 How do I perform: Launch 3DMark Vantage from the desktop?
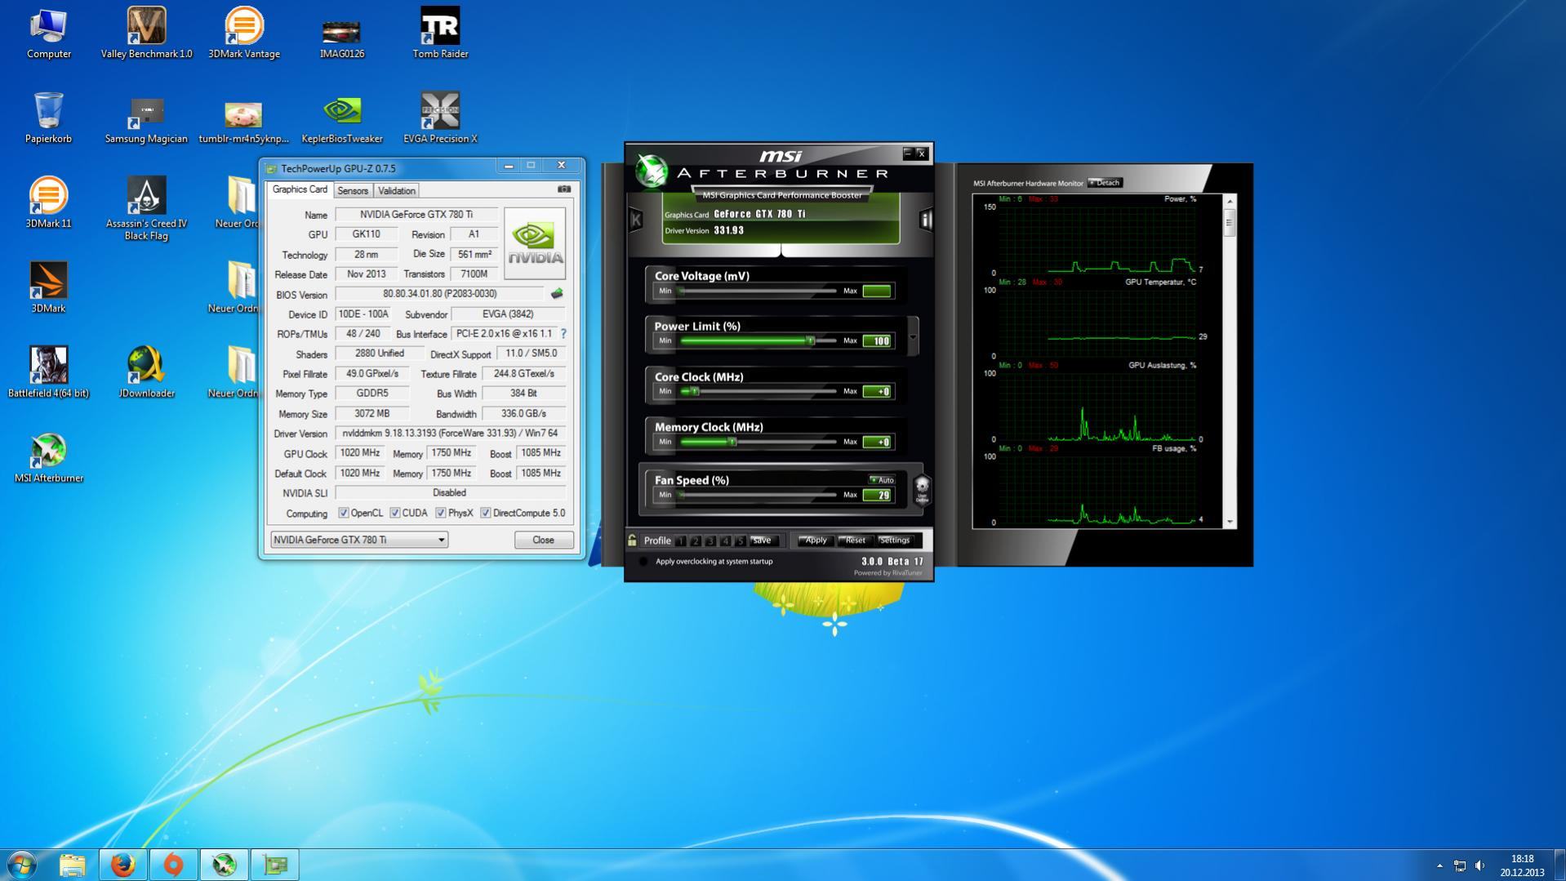point(244,33)
